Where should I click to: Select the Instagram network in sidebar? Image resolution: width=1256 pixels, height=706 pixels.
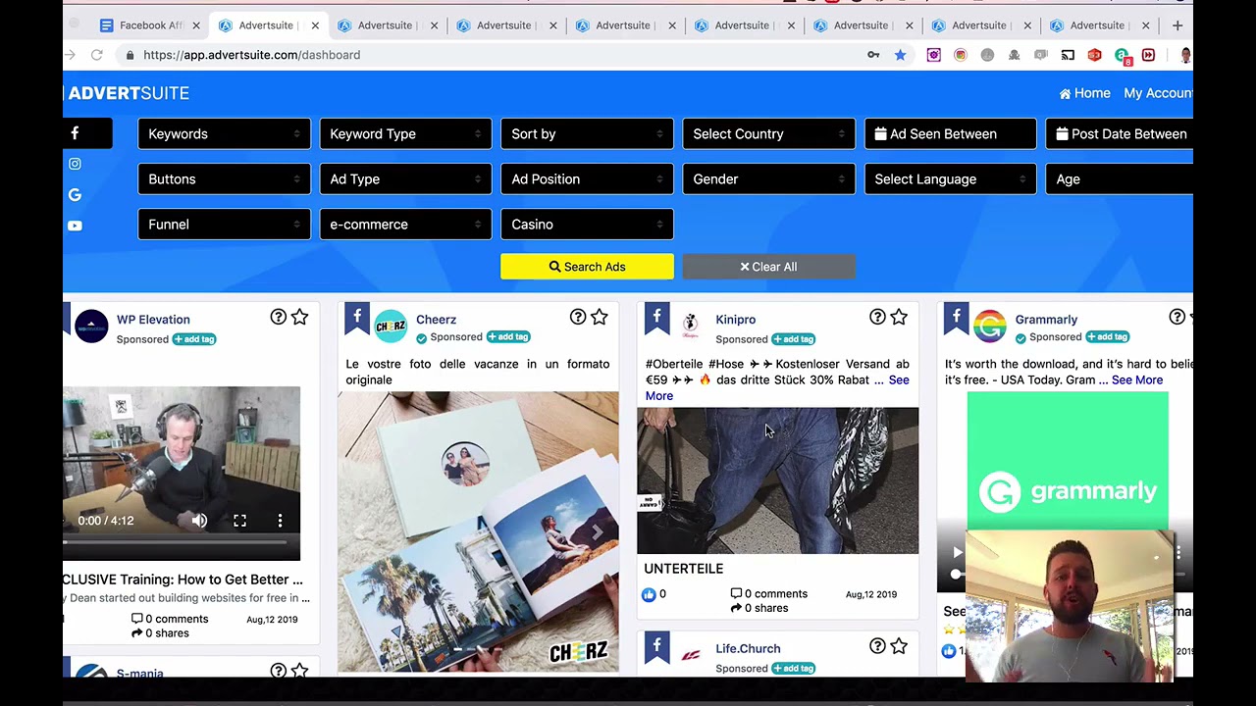[75, 164]
